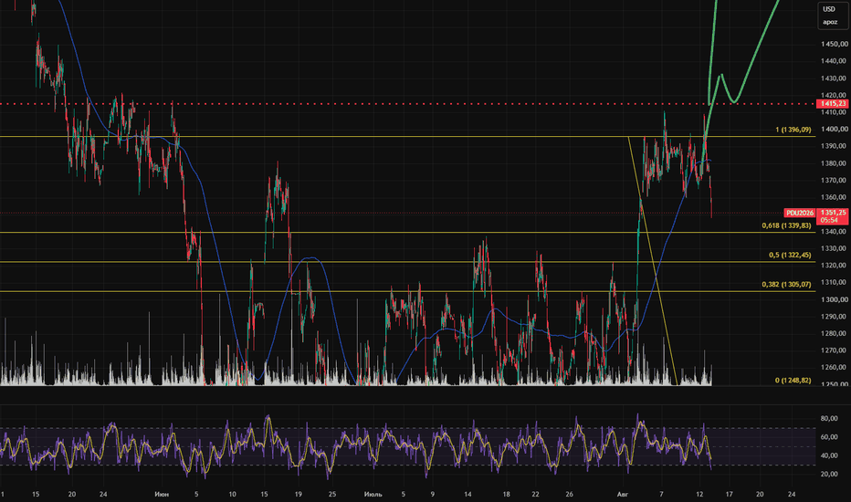The width and height of the screenshot is (851, 502).
Task: Select Fibonacci level label 0,5 (1 322,45)
Action: pos(790,255)
